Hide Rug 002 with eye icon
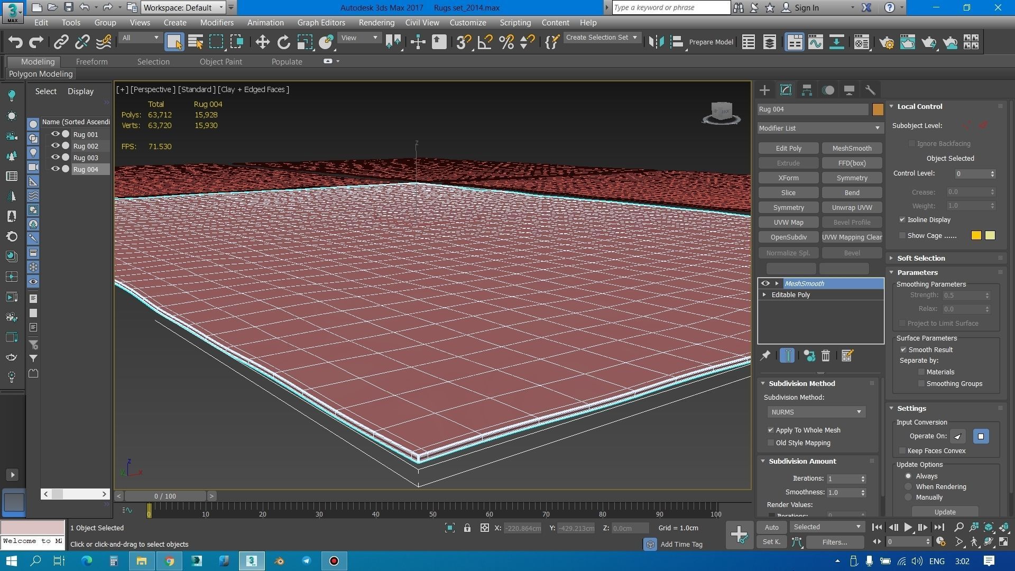This screenshot has width=1015, height=571. [x=55, y=146]
